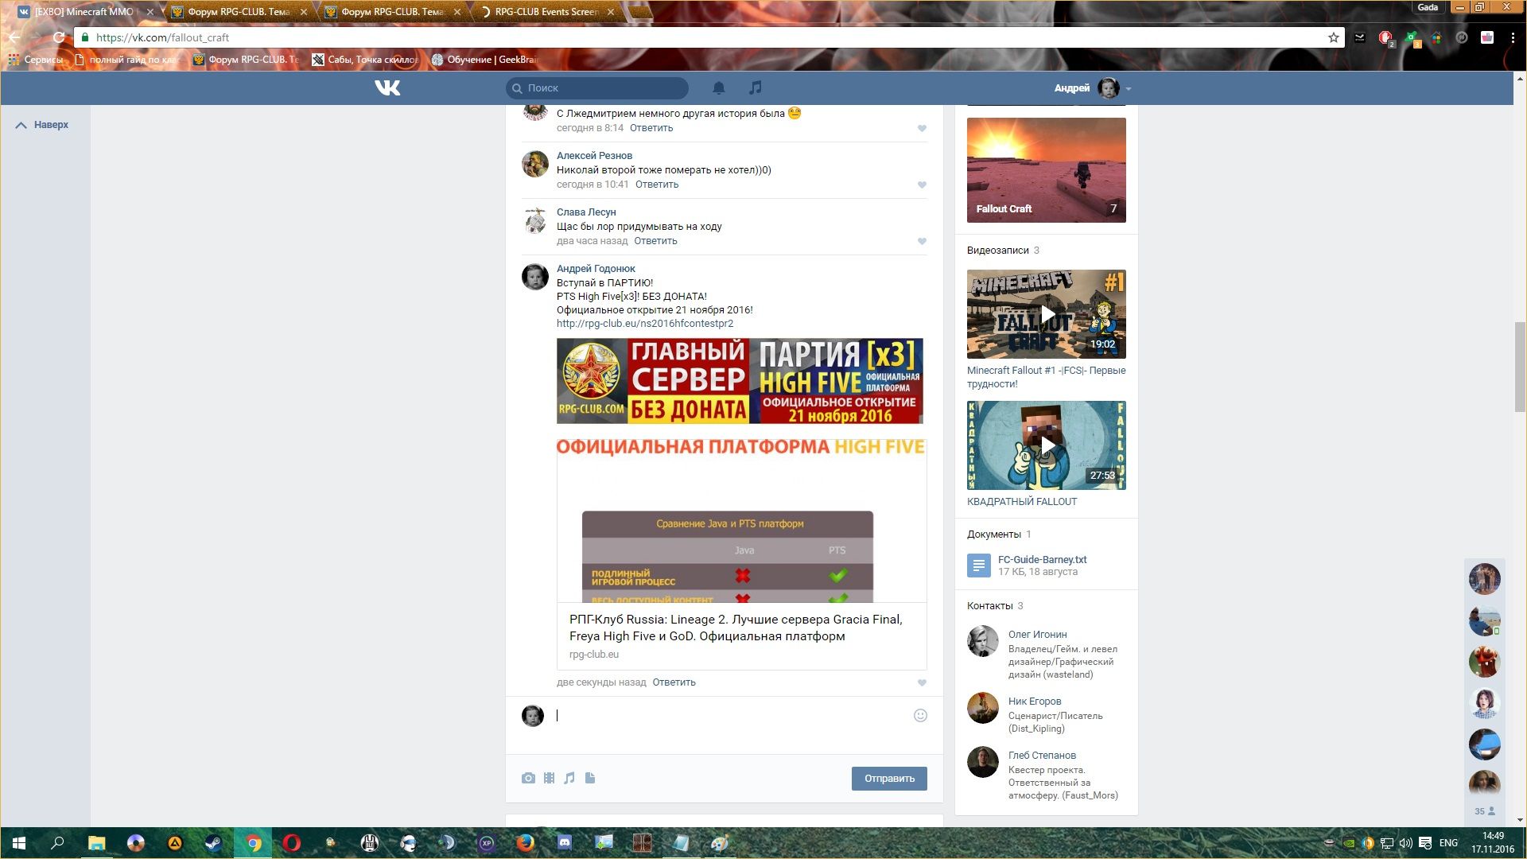Open the РПГ-Клуб Russia link preview title
This screenshot has width=1527, height=859.
click(736, 628)
